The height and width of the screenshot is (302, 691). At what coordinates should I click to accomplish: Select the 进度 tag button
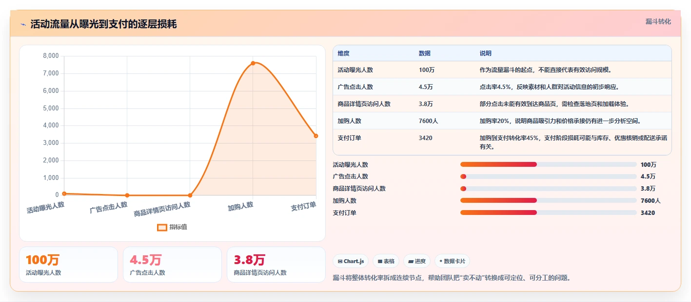pyautogui.click(x=417, y=261)
